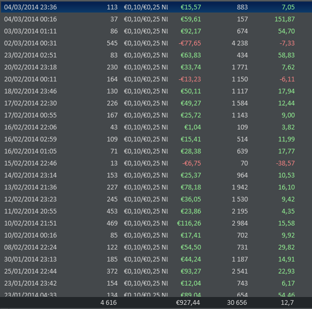Select the session dated 04/03/2014 00:16

[x=156, y=19]
